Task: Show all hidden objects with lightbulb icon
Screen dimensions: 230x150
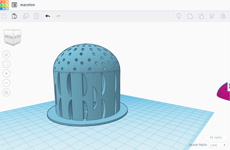Action: (179, 16)
